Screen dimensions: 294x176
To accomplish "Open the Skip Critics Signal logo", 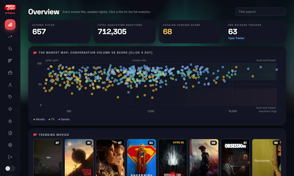I will (x=10, y=10).
